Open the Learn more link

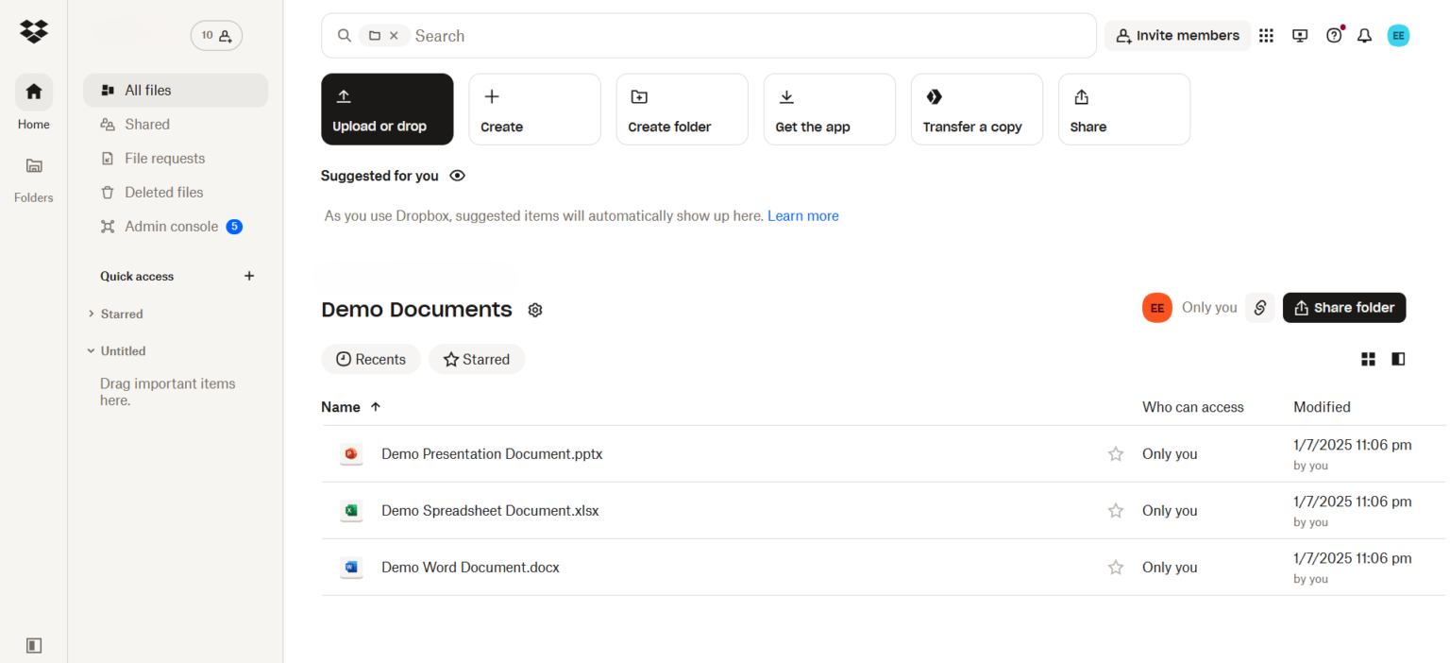click(802, 215)
